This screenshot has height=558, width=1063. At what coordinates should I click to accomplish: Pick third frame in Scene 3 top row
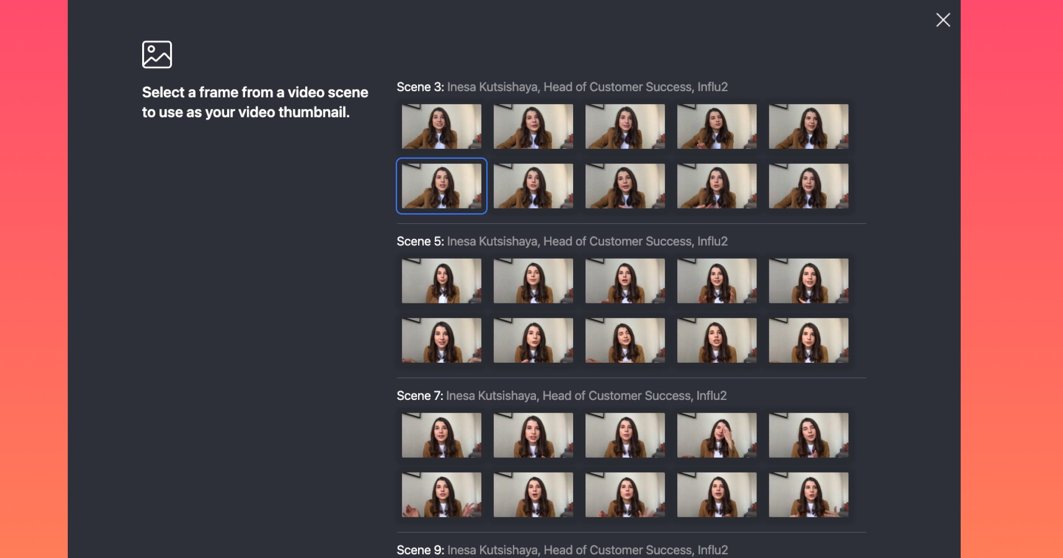(625, 126)
